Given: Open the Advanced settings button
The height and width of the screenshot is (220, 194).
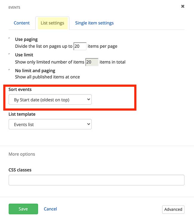Looking at the screenshot, I should pyautogui.click(x=173, y=210).
